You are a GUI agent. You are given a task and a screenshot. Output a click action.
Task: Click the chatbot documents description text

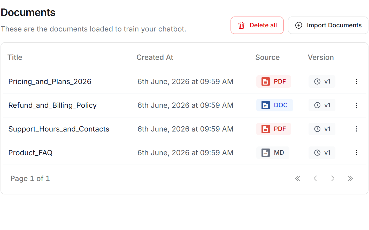coord(94,29)
